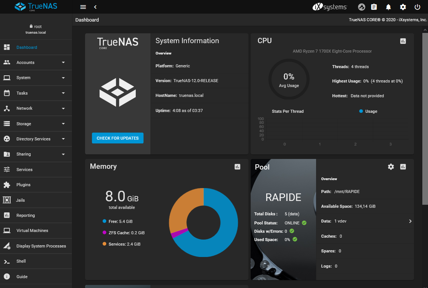
Task: Click the Accounts people icon
Action: [x=7, y=62]
